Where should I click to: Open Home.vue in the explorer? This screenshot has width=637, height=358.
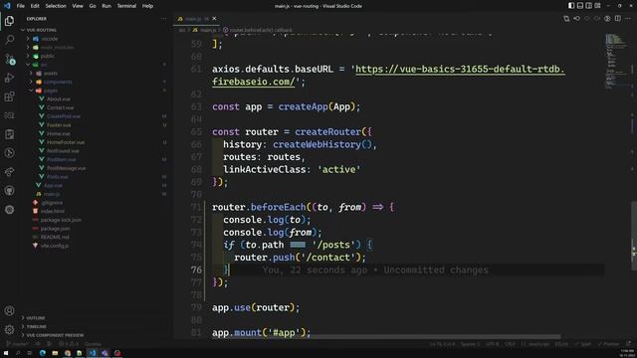pyautogui.click(x=59, y=133)
